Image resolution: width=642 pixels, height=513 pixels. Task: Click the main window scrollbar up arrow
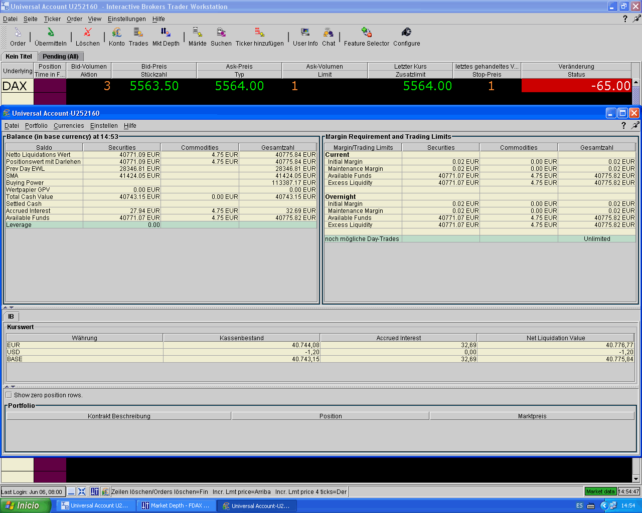(x=636, y=82)
